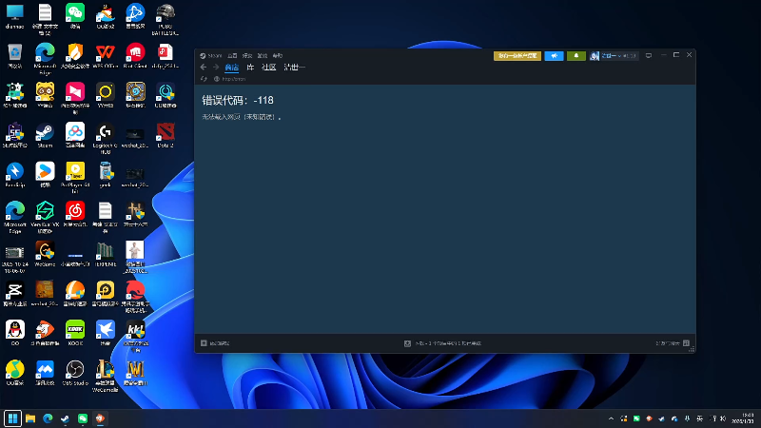The image size is (761, 428).
Task: Select the OBS Studio desktop icon
Action: (x=75, y=373)
